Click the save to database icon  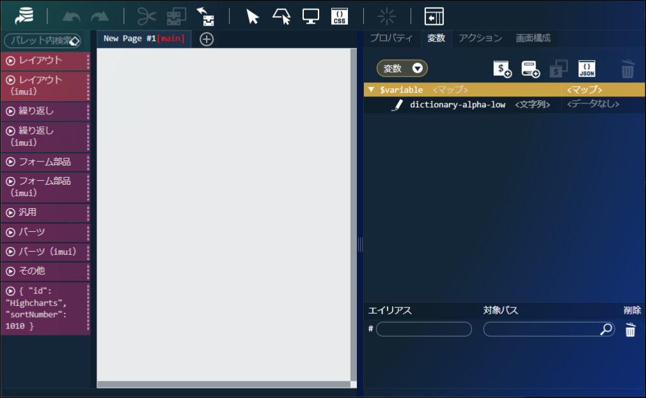click(24, 17)
